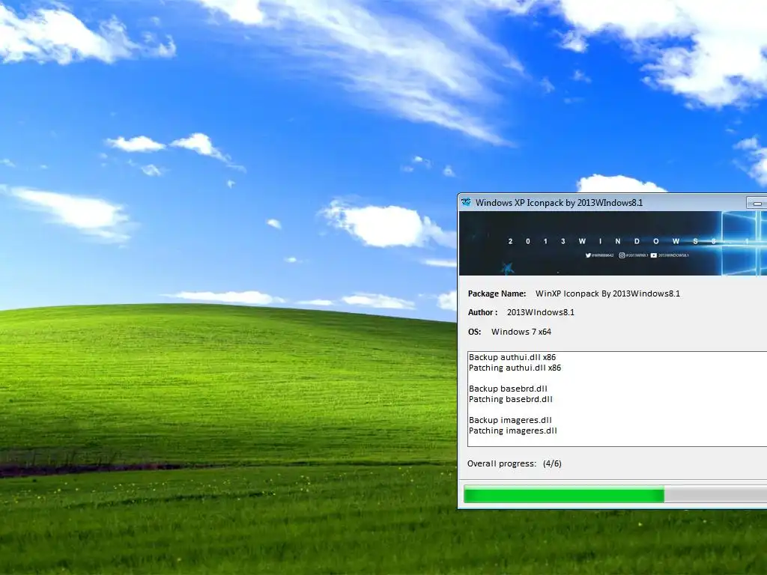Image resolution: width=767 pixels, height=575 pixels.
Task: Select 'Backup imageres.dll' log line
Action: (x=510, y=420)
